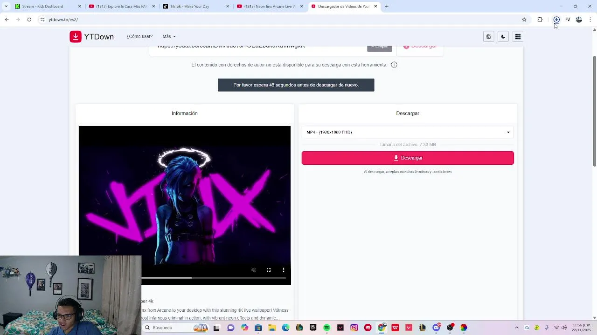The height and width of the screenshot is (335, 597).
Task: Click the address bar URL
Action: point(63,20)
